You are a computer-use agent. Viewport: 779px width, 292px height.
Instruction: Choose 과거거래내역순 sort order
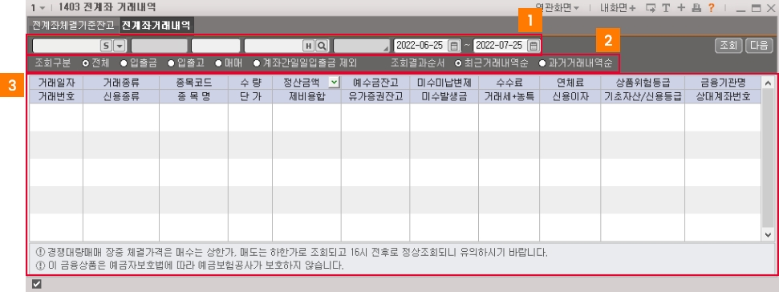(575, 63)
